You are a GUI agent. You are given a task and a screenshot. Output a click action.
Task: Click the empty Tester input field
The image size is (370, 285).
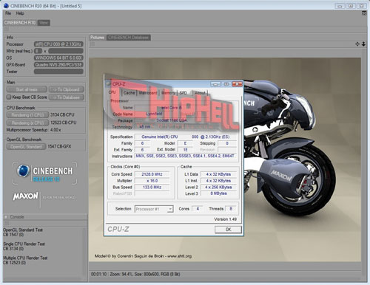[58, 72]
